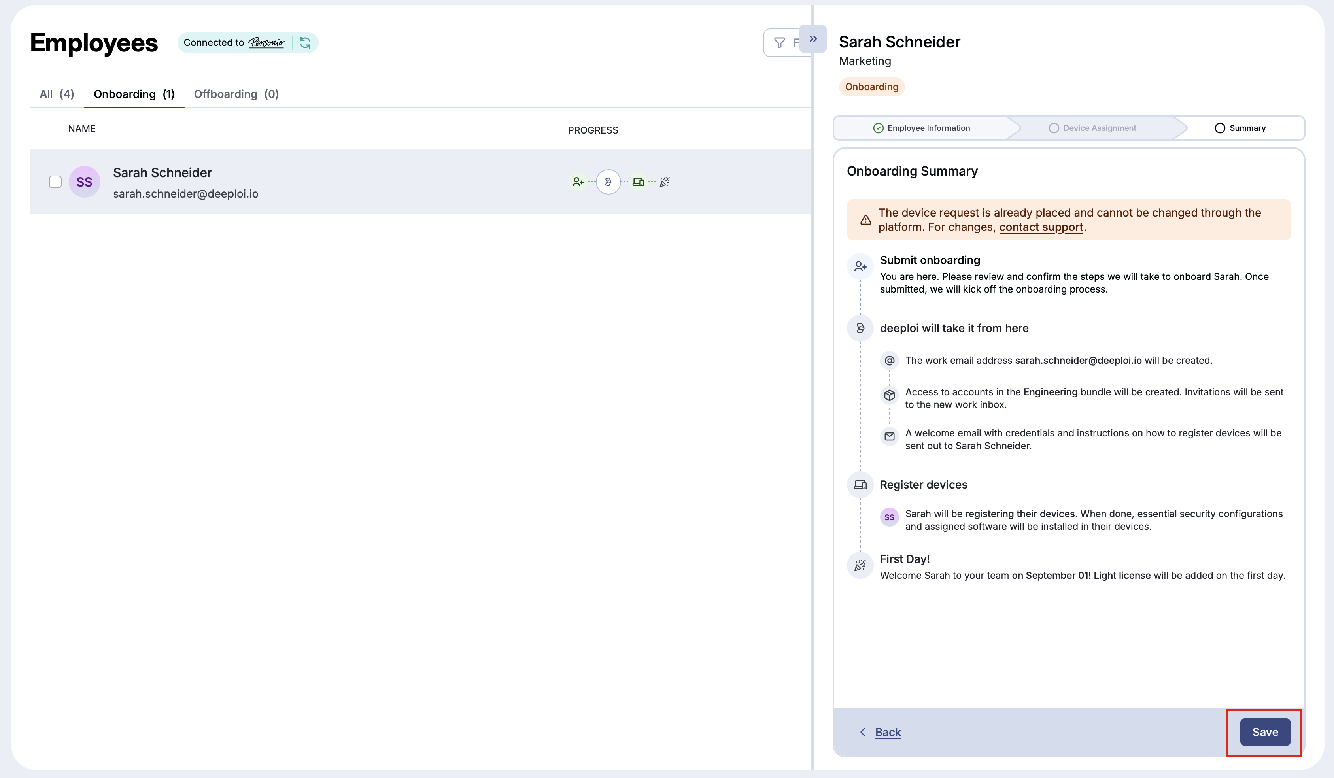Screen dimensions: 1334x778
Task: Tick Sarah Schneider's row checkbox
Action: [55, 181]
